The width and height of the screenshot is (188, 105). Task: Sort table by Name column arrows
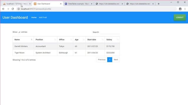tap(32, 40)
